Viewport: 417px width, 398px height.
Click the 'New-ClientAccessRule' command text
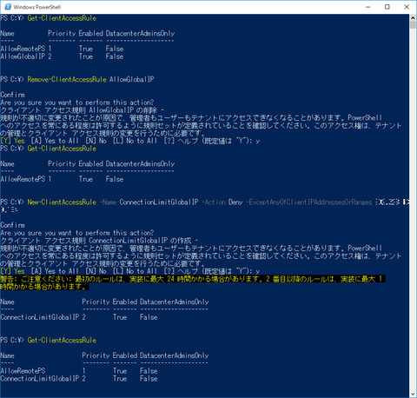point(62,202)
